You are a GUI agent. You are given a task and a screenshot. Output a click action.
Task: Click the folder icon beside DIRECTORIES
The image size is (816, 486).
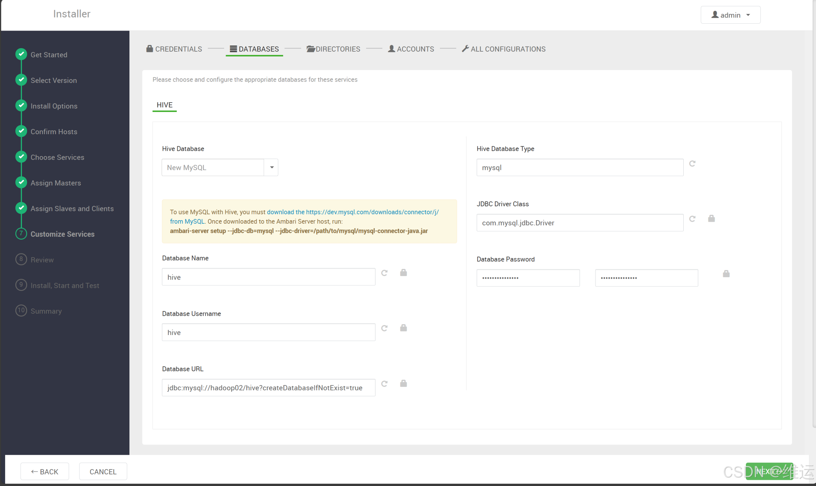tap(310, 48)
